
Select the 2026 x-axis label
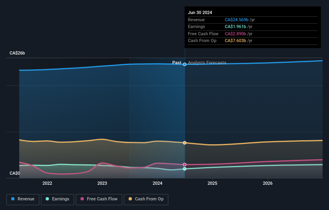click(268, 184)
